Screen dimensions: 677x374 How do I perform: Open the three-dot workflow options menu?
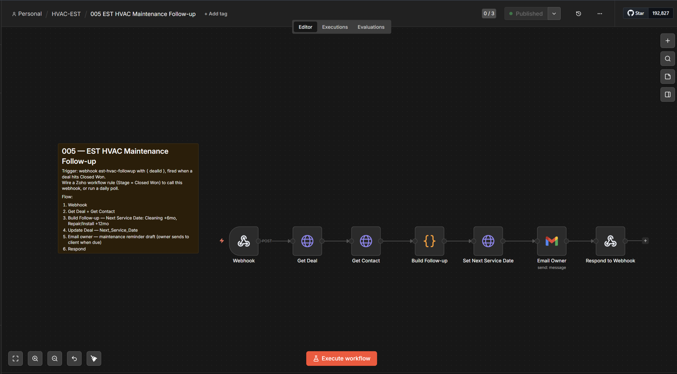pos(600,14)
